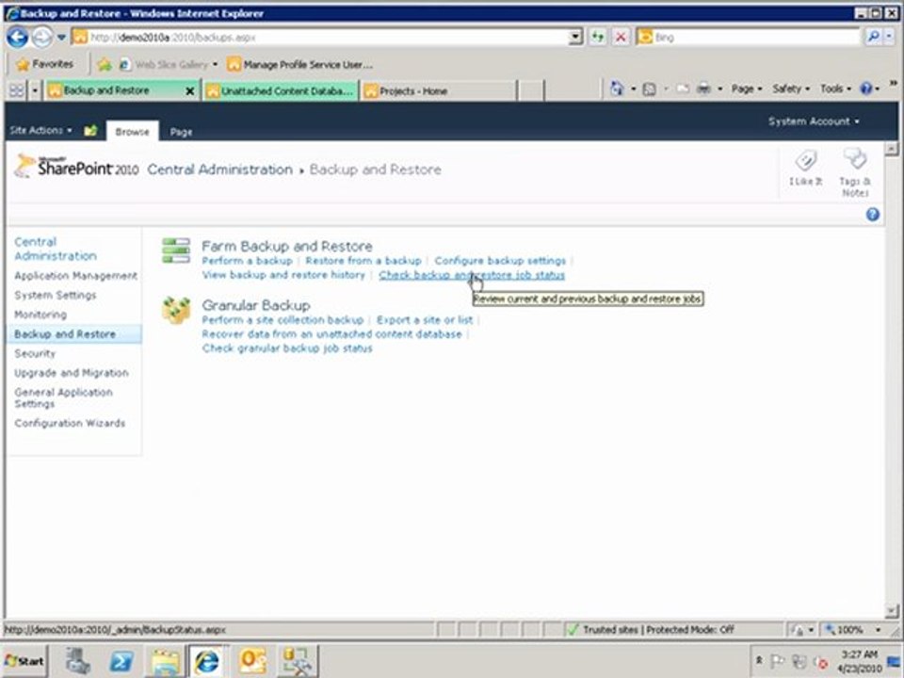Click the Home icon in command bar
Image resolution: width=904 pixels, height=678 pixels.
pyautogui.click(x=617, y=89)
